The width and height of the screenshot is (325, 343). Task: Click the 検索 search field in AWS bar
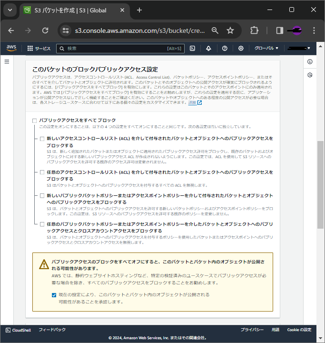[x=120, y=49]
